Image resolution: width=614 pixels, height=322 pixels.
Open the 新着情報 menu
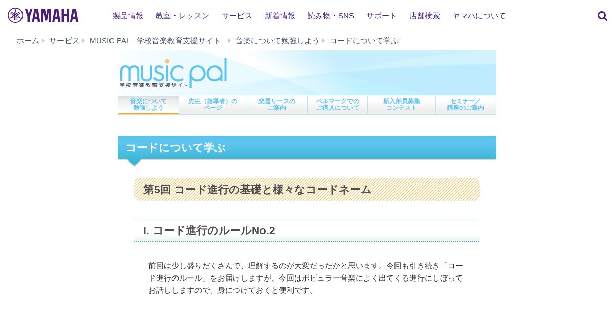pos(280,16)
